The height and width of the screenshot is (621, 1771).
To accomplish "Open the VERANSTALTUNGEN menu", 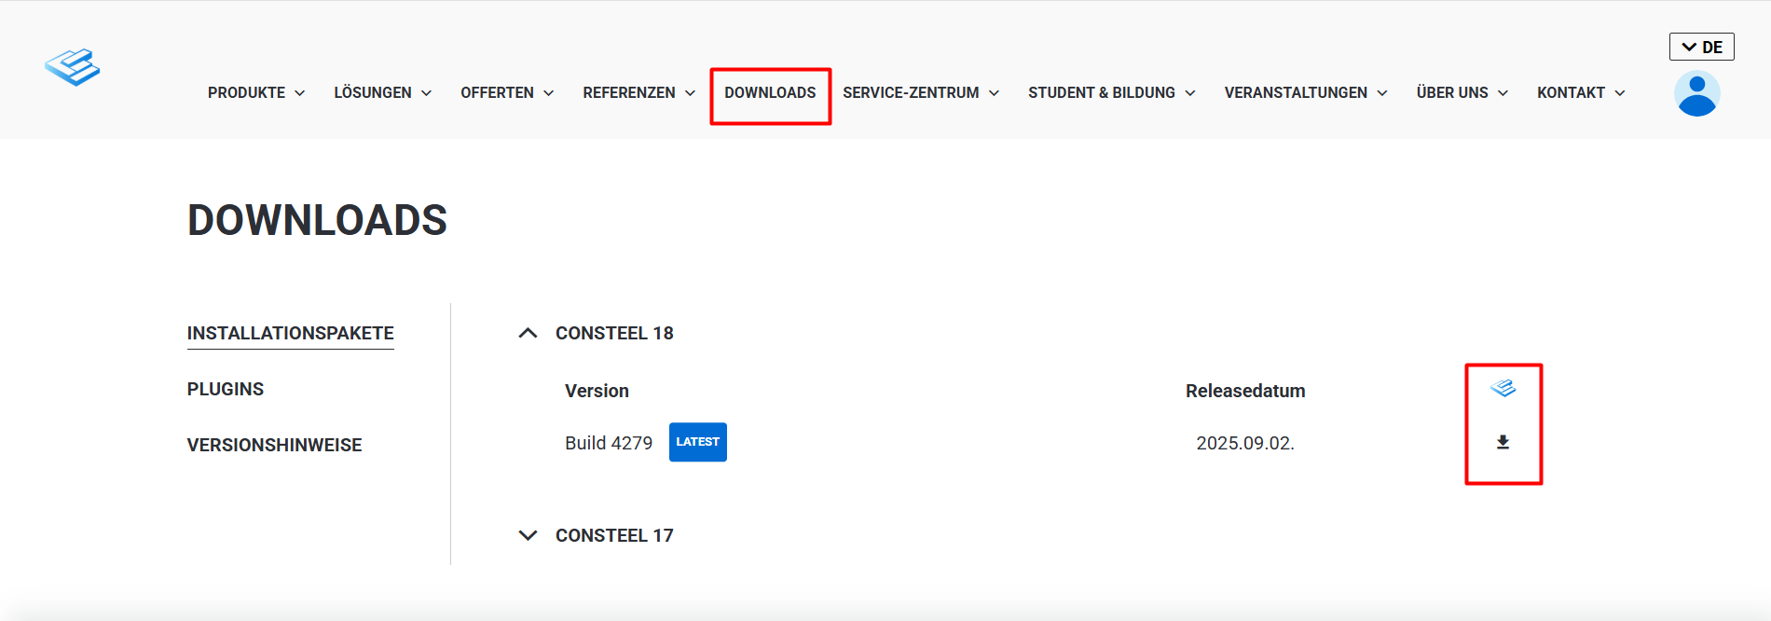I will (x=1296, y=93).
